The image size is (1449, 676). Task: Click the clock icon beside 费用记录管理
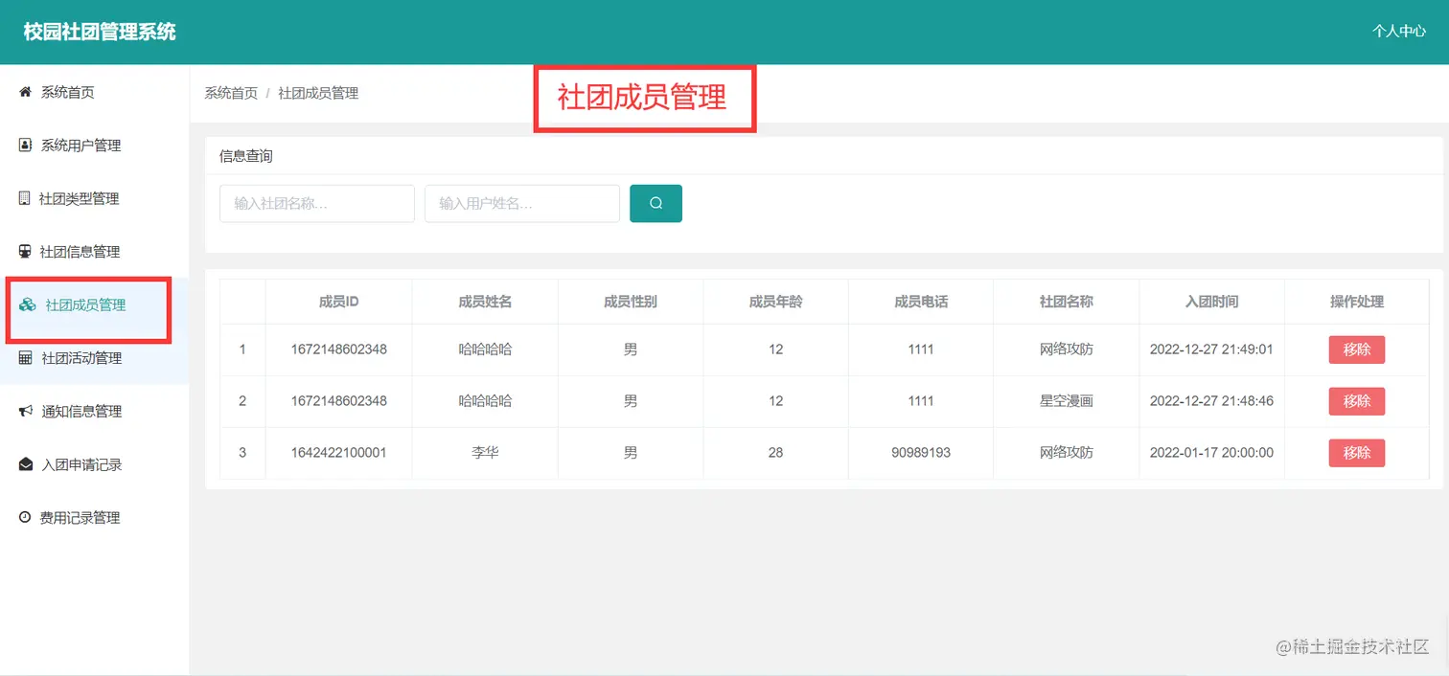[25, 517]
